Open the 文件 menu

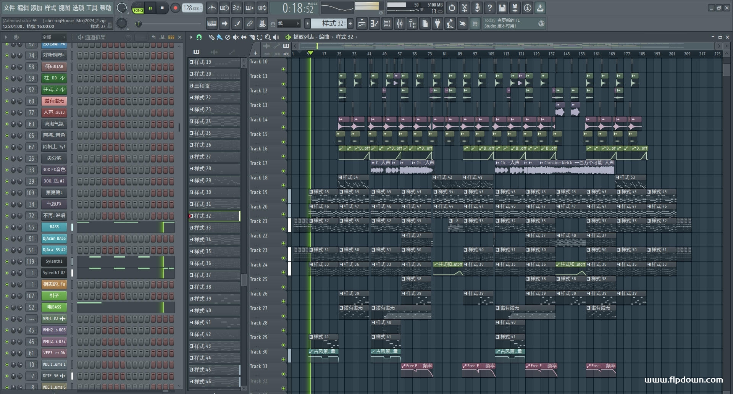[9, 8]
